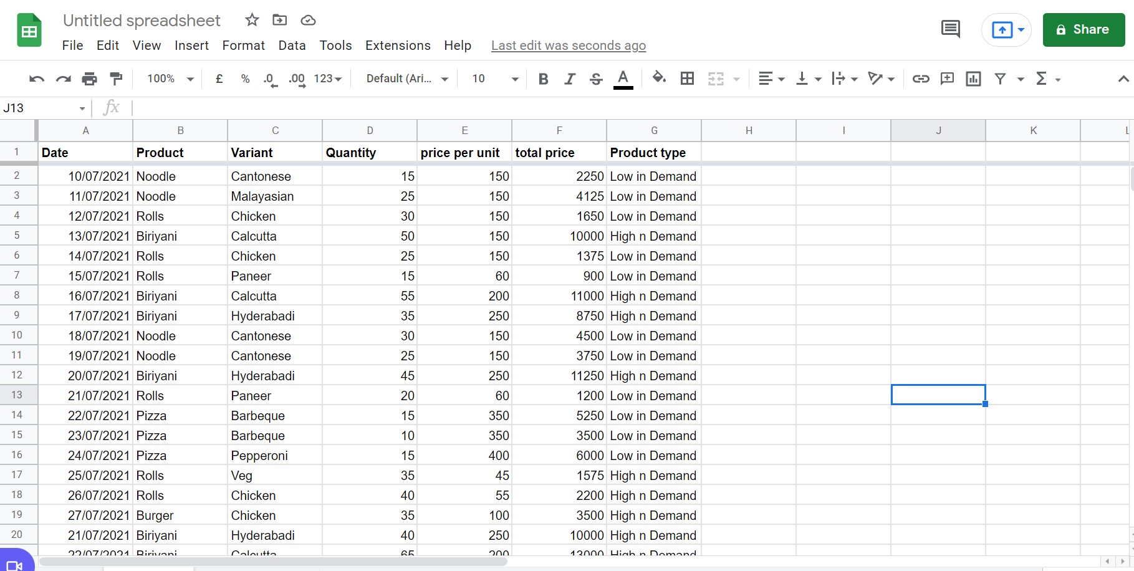Open the Extensions menu
The width and height of the screenshot is (1134, 571).
click(x=398, y=46)
